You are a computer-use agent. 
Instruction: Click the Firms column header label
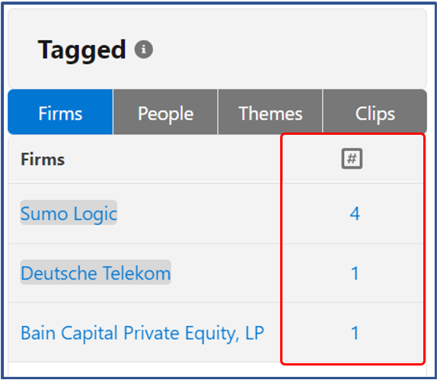tap(43, 159)
